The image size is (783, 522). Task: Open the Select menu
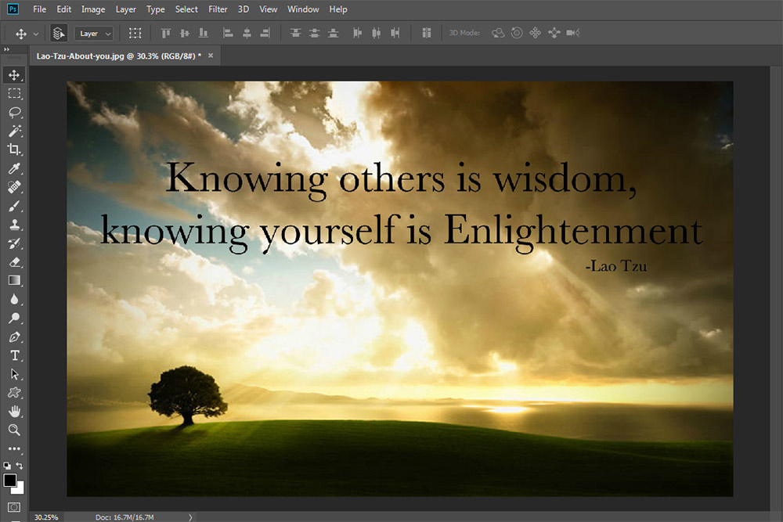187,9
